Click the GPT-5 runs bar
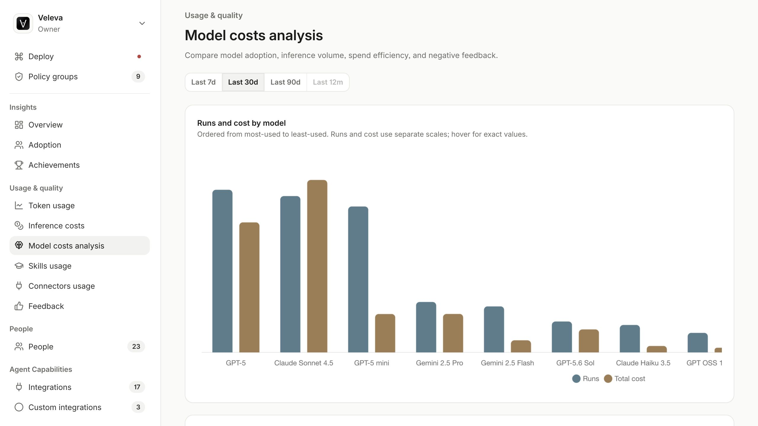This screenshot has width=758, height=426. [x=222, y=271]
